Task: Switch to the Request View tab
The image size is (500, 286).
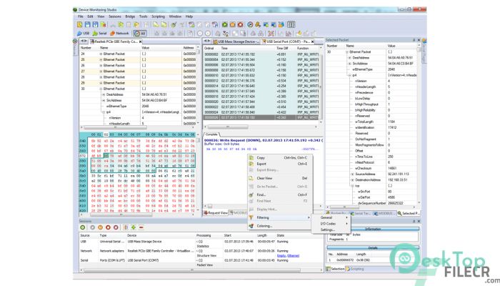Action: click(216, 213)
